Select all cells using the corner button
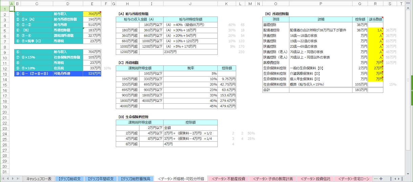The width and height of the screenshot is (413, 182). [x=5, y=3]
